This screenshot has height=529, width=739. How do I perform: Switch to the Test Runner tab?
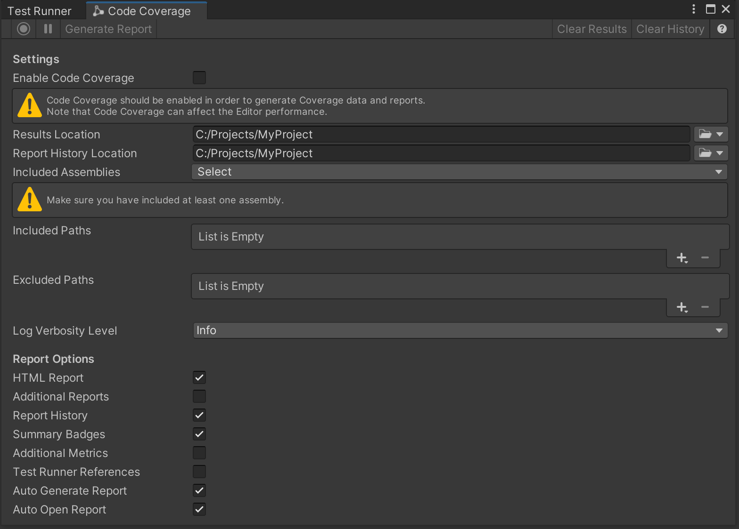tap(40, 11)
